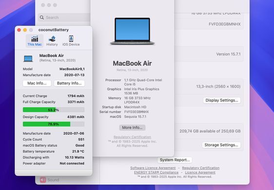This screenshot has width=274, height=190.
Task: Open the History tab in coconutBattery
Action: coord(52,41)
